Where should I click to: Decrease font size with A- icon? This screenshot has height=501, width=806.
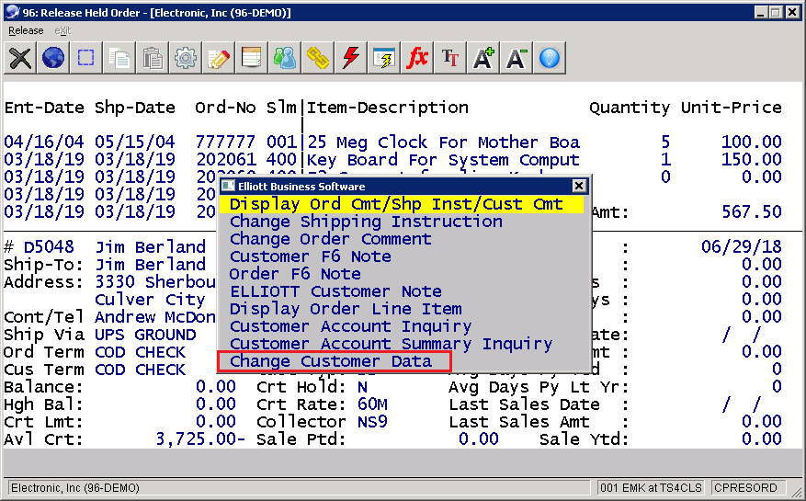pyautogui.click(x=517, y=58)
